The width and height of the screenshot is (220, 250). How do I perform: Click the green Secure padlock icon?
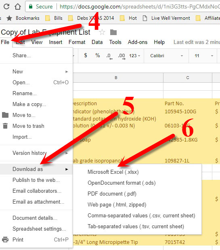click(x=31, y=6)
